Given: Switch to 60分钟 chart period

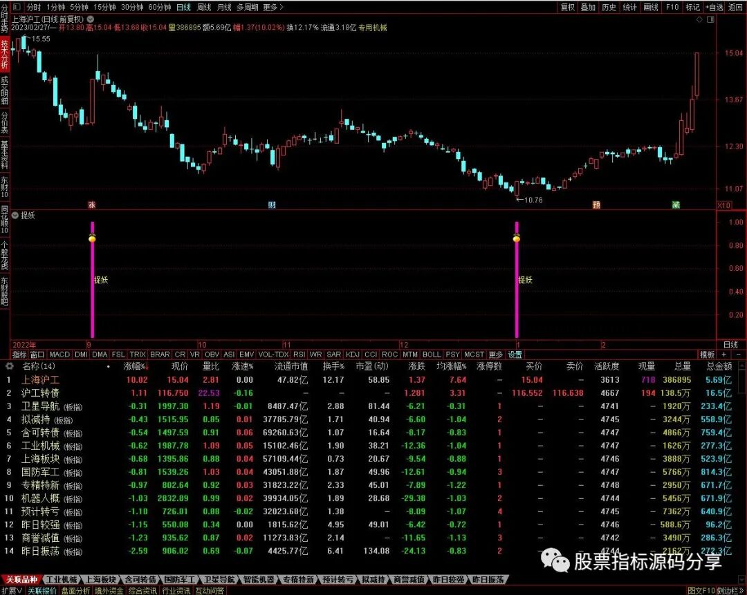Looking at the screenshot, I should pyautogui.click(x=160, y=7).
